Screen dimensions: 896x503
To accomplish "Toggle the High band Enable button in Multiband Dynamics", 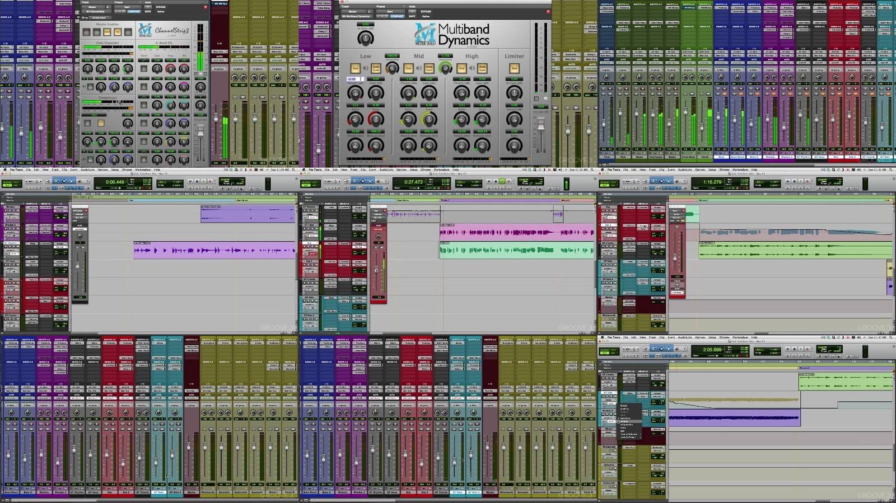I will [x=461, y=68].
